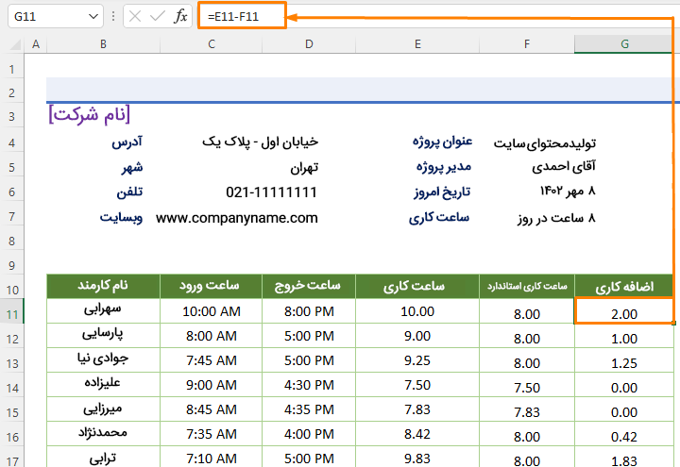Viewport: 680px width, 467px height.
Task: Open the www.companyname.com website cell
Action: (x=236, y=218)
